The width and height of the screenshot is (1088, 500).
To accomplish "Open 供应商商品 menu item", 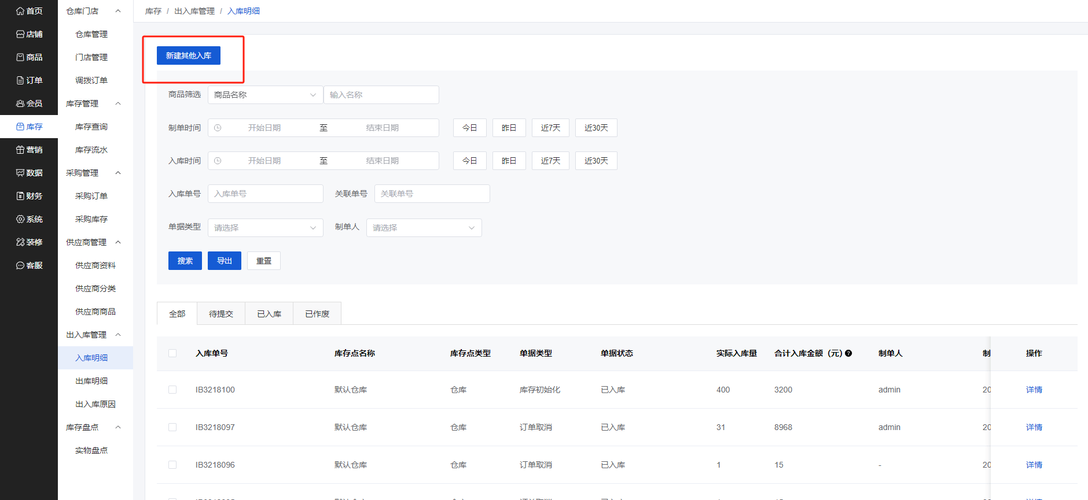I will tap(95, 312).
